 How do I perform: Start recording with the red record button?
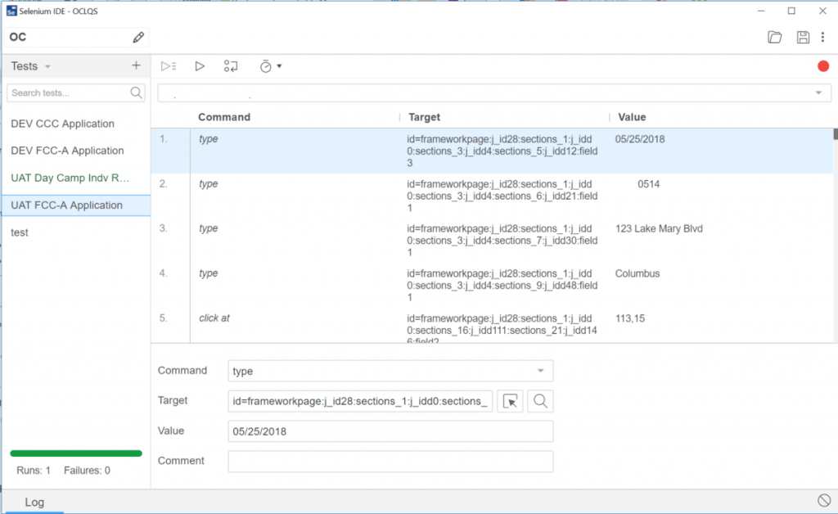[x=823, y=66]
